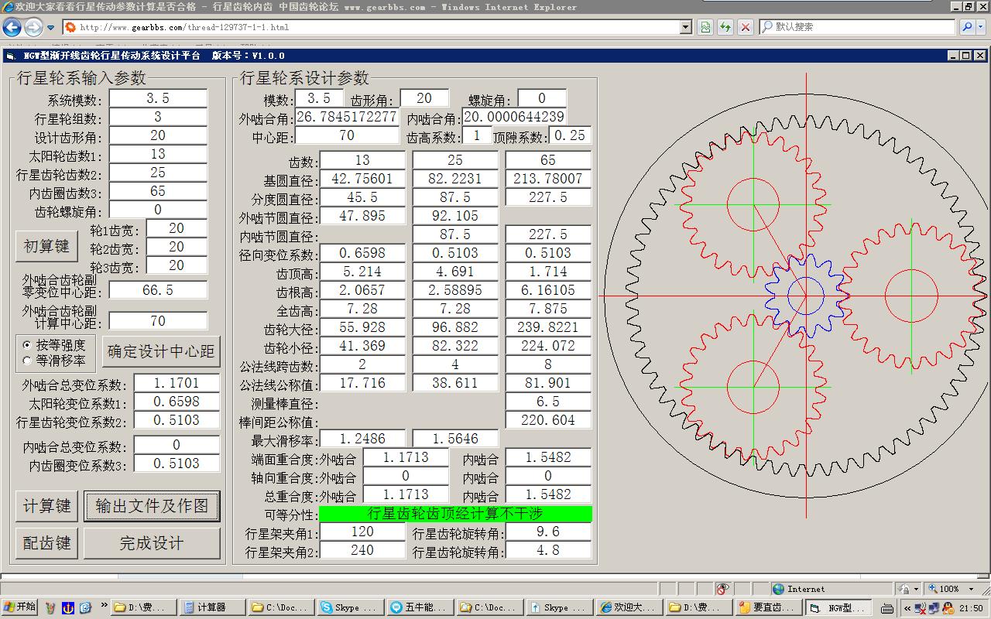The image size is (991, 619).
Task: Click the 完成设计 button
Action: click(152, 543)
